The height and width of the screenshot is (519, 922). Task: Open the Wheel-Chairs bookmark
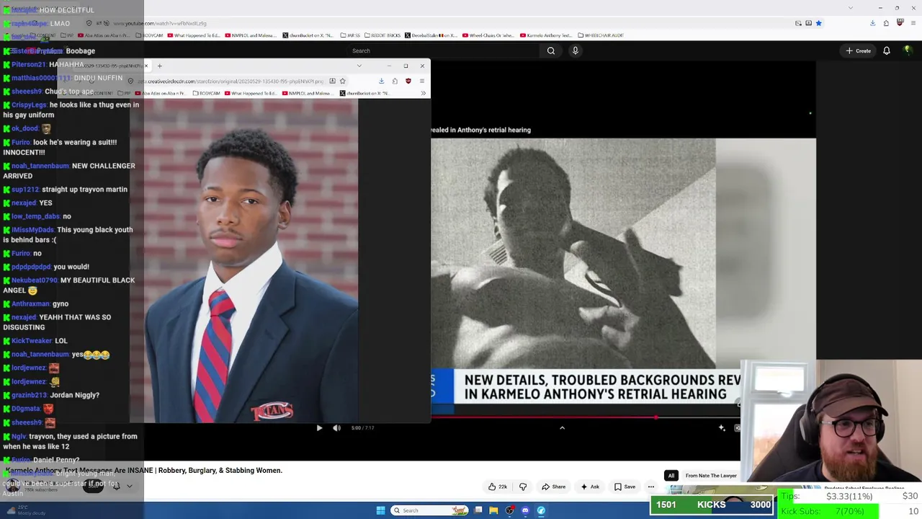pyautogui.click(x=488, y=35)
